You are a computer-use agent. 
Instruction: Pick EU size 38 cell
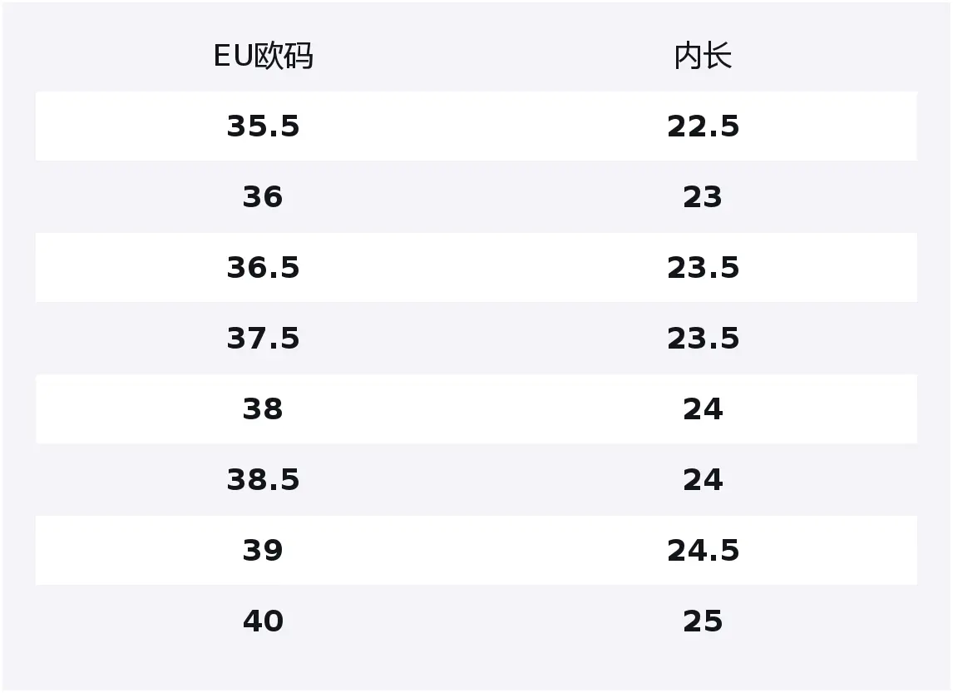pos(263,409)
